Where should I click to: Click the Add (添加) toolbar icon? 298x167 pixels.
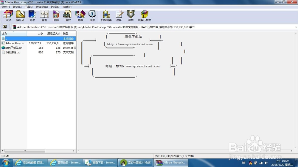click(x=8, y=16)
